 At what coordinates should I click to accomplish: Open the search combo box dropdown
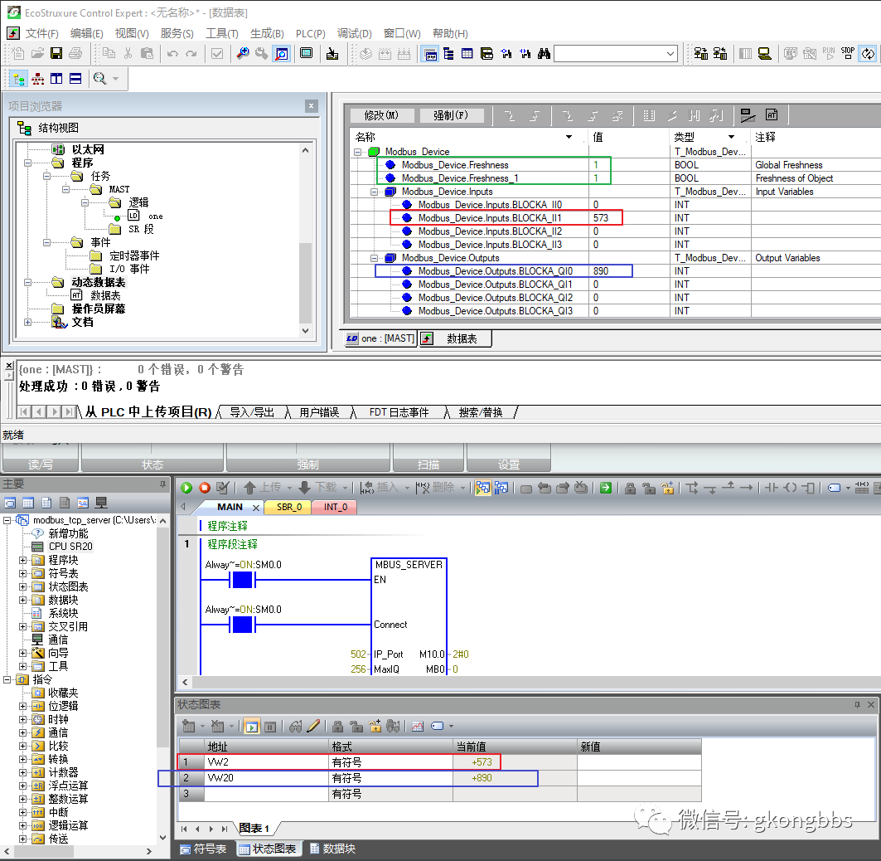click(670, 53)
